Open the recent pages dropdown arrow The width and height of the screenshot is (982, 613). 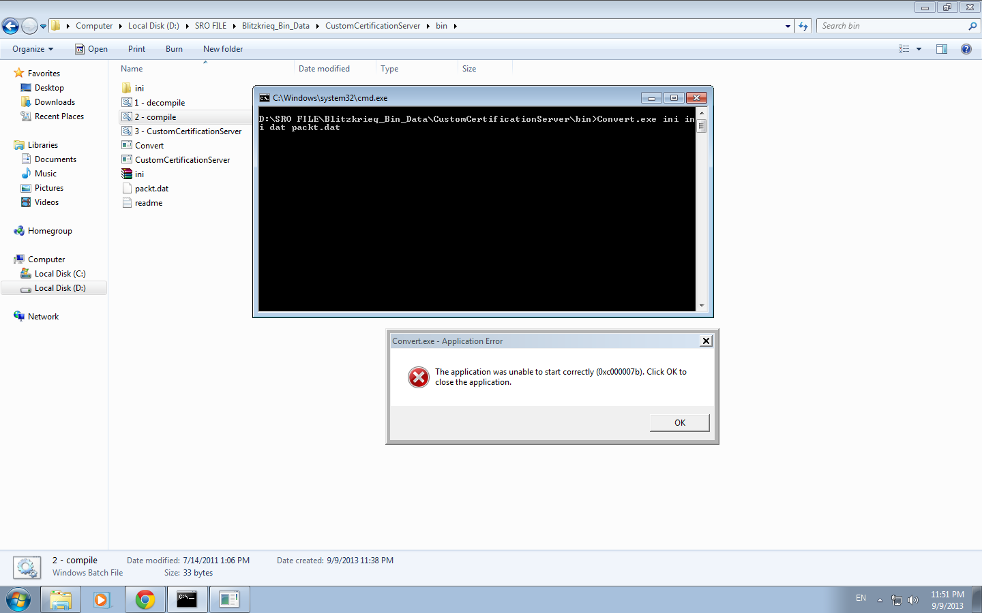pyautogui.click(x=43, y=27)
